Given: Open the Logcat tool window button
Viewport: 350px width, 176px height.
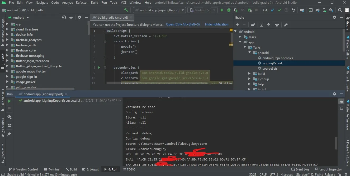Looking at the screenshot, I should tap(91, 169).
